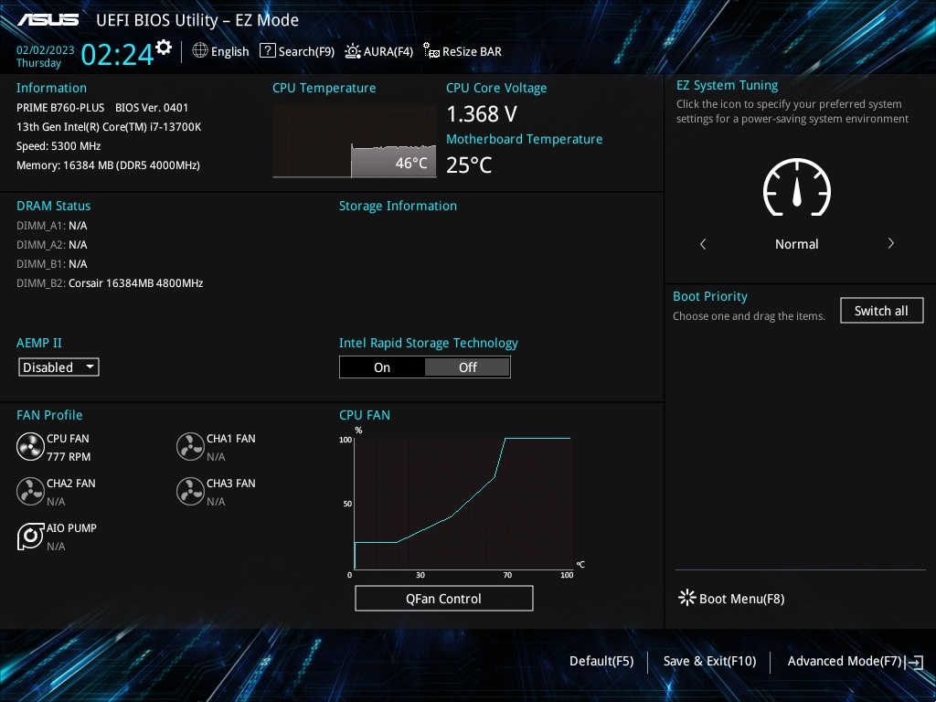The height and width of the screenshot is (702, 936).
Task: Open Search(F9) from the top bar
Action: point(297,51)
